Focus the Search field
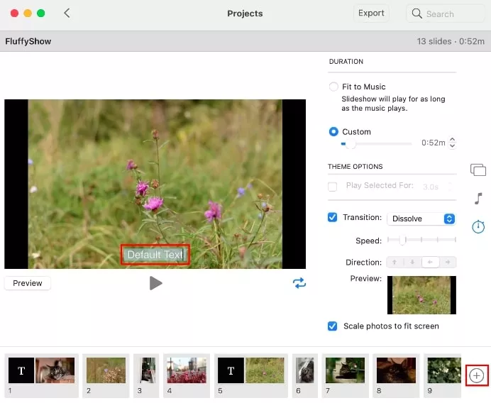 click(446, 13)
